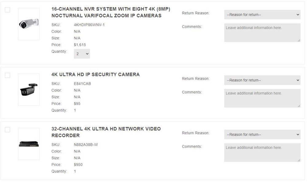Focus the Comments box for the NVR System
Image resolution: width=307 pixels, height=185 pixels.
point(262,33)
